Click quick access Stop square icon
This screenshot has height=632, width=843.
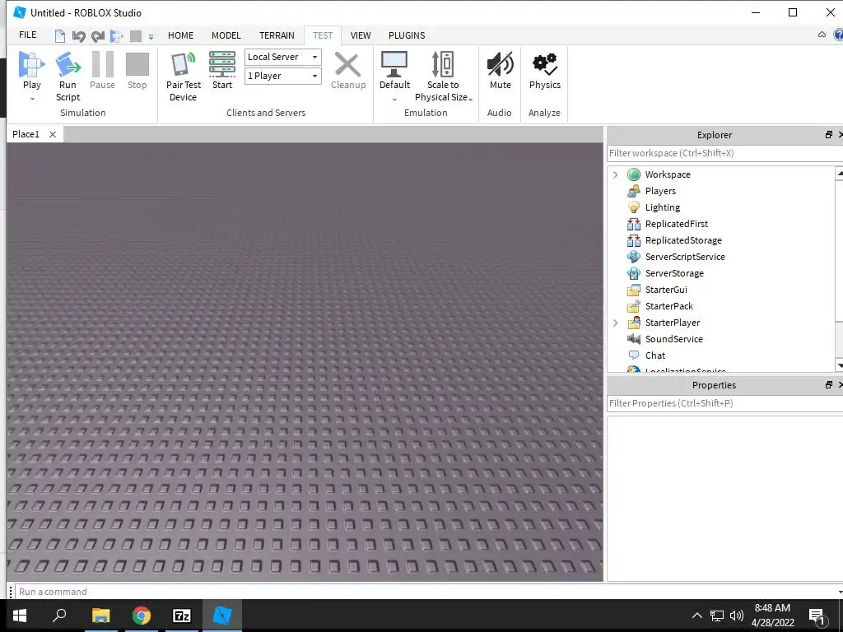136,36
